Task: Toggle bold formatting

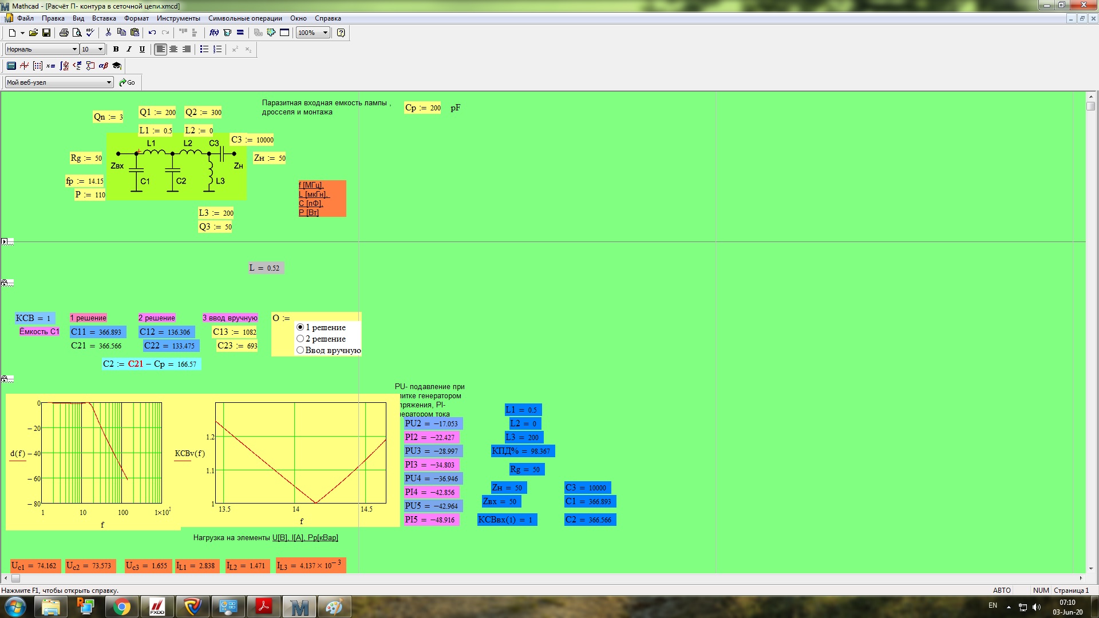Action: coord(116,49)
